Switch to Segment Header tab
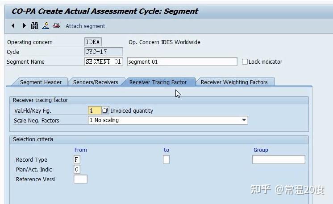 41,82
